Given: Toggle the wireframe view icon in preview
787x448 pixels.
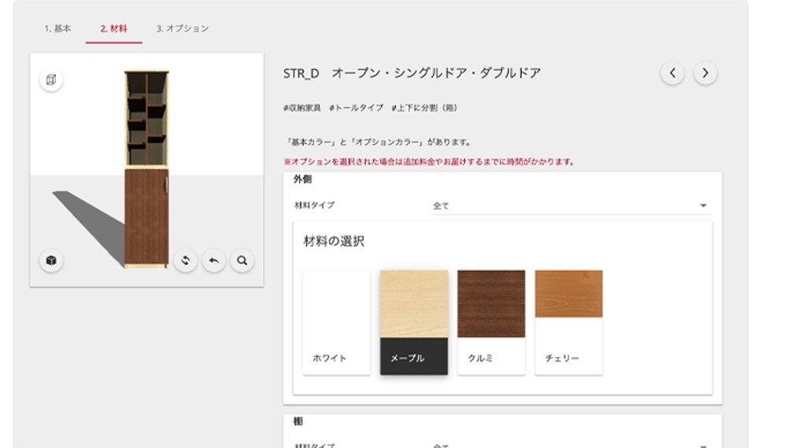Looking at the screenshot, I should (51, 79).
